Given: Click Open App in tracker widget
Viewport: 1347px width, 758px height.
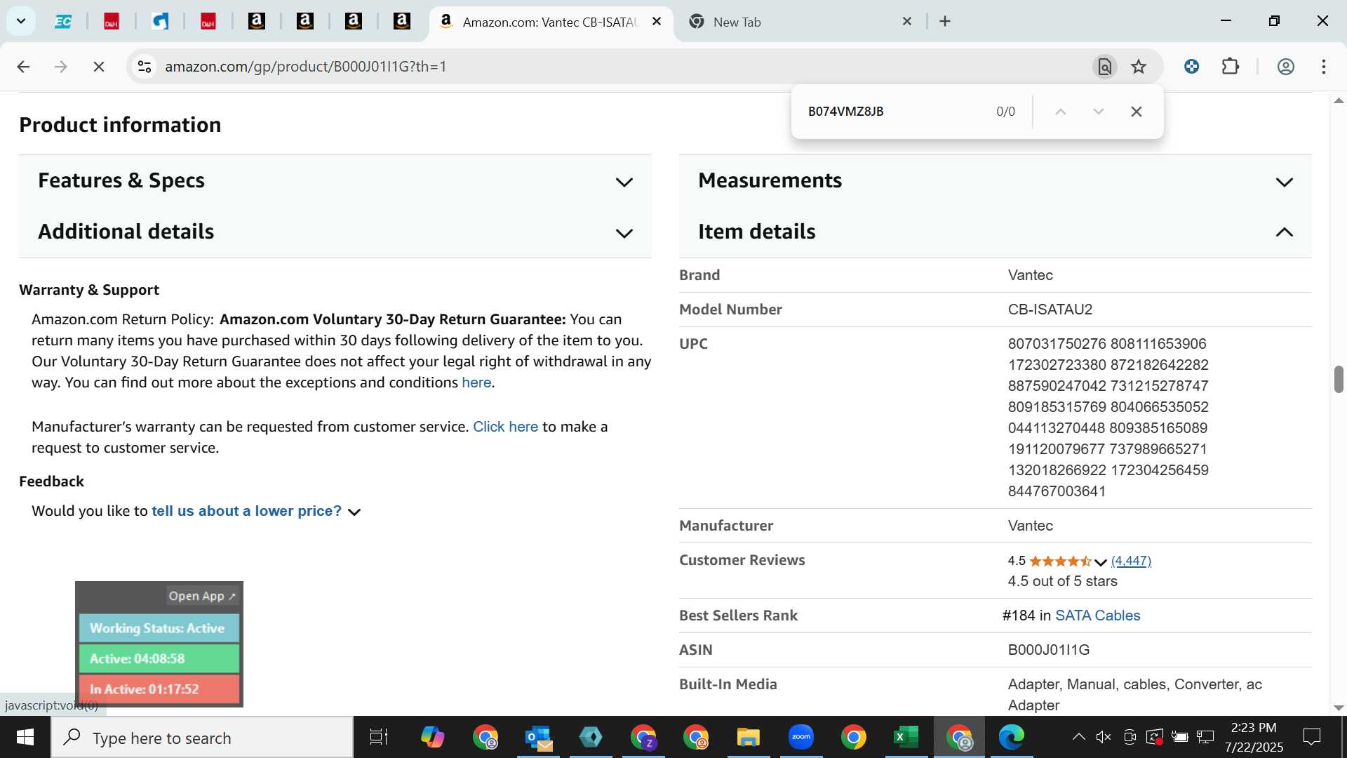Looking at the screenshot, I should [202, 596].
